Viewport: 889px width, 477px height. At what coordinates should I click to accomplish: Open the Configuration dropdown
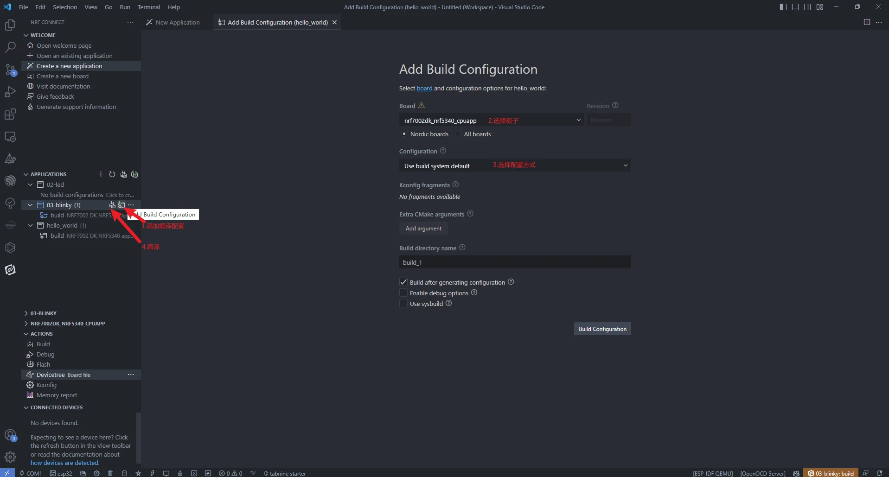tap(515, 165)
